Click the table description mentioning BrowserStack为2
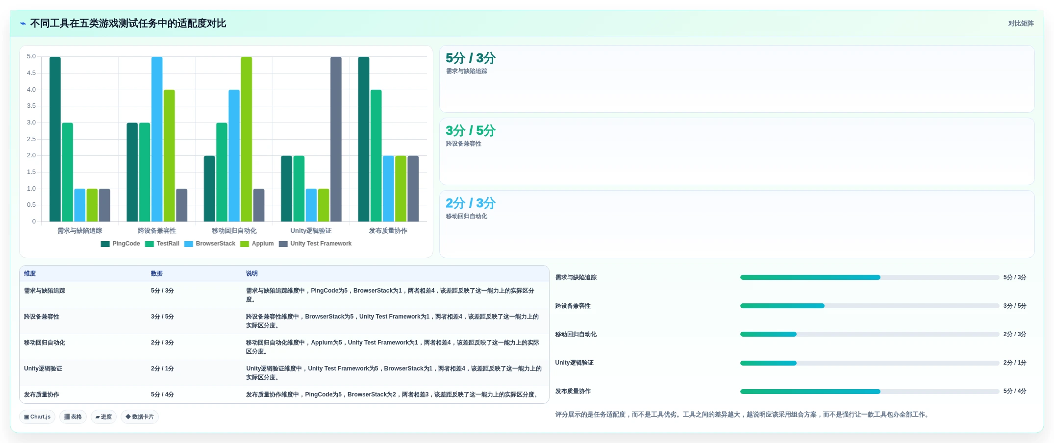This screenshot has height=443, width=1054. pyautogui.click(x=393, y=394)
